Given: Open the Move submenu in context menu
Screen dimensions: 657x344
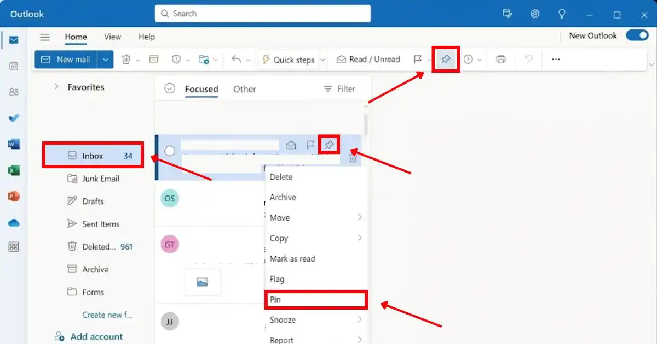Looking at the screenshot, I should (x=316, y=218).
